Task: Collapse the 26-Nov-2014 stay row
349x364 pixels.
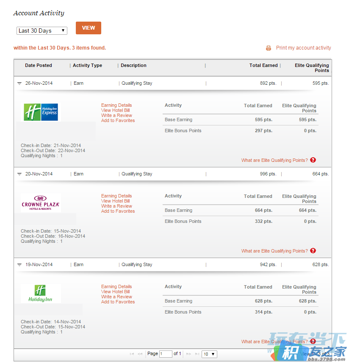Action: (x=19, y=83)
